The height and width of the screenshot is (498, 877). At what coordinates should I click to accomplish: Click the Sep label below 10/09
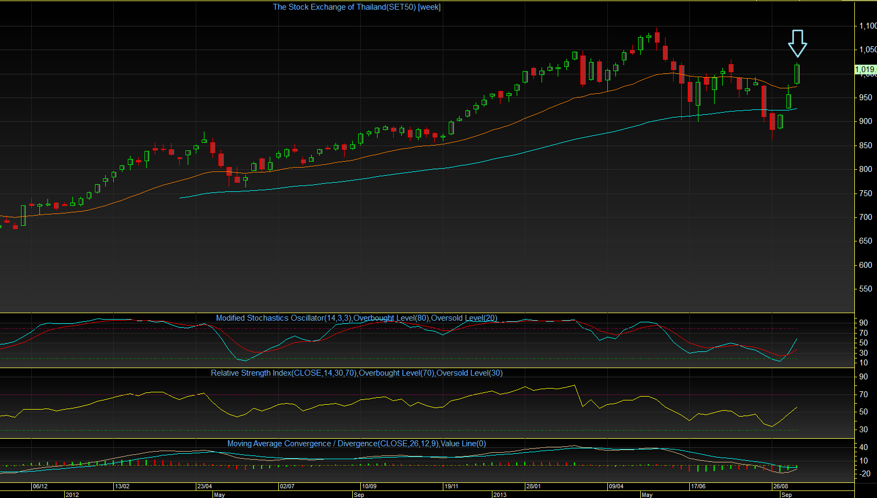(x=359, y=495)
